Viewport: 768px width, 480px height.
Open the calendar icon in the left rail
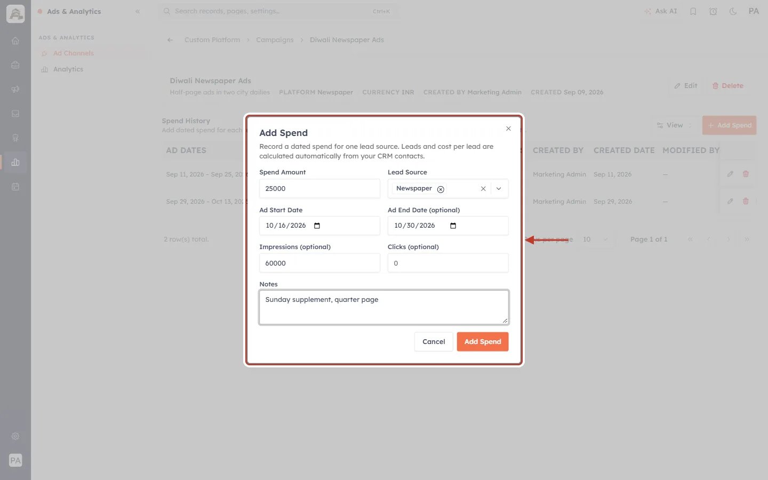[15, 187]
